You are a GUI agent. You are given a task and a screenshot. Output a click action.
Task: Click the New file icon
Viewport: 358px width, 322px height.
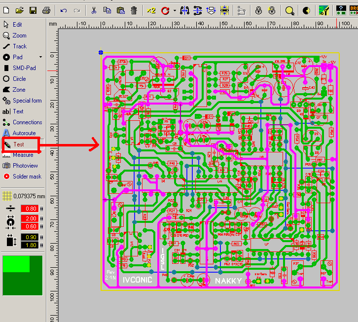point(7,10)
